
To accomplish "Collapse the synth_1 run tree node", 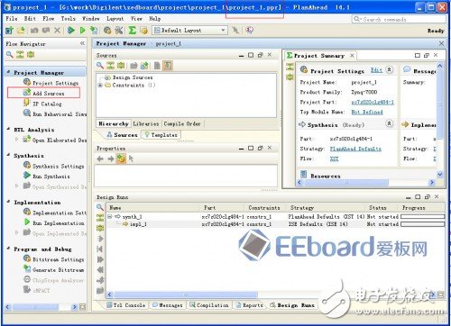I will [110, 216].
